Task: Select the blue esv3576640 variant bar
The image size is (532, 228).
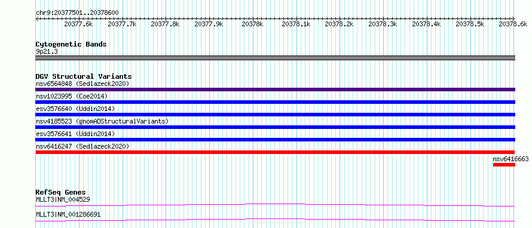Action: click(276, 115)
